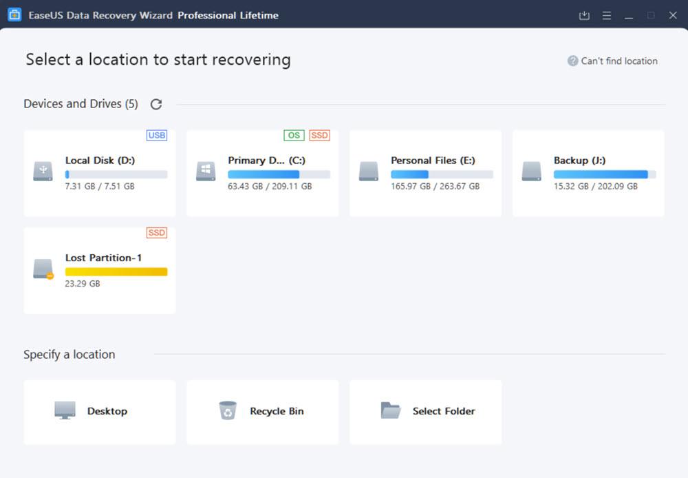Screen dimensions: 688x478
Task: Click the Windows drive icon for Primary (C:)
Action: (x=206, y=171)
